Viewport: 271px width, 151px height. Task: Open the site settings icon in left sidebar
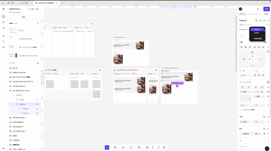coord(3,47)
